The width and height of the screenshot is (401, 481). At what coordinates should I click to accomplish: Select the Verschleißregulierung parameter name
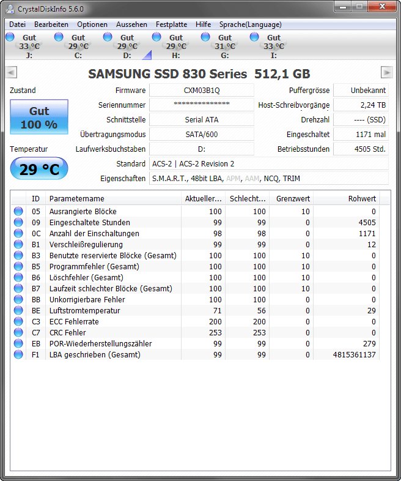click(86, 245)
